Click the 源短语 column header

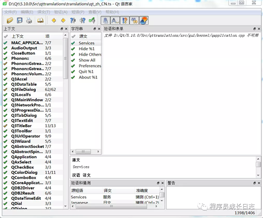86,190
